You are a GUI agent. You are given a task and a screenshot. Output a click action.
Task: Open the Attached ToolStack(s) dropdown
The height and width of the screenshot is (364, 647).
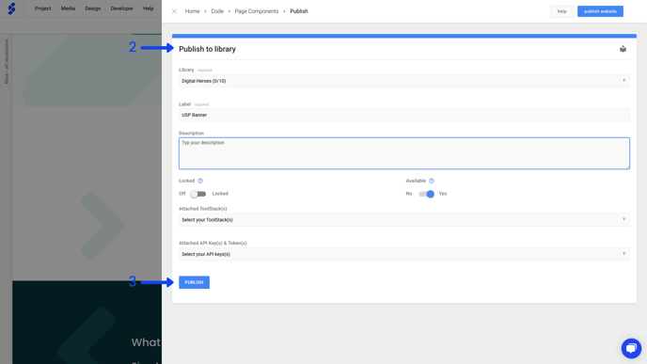point(404,219)
